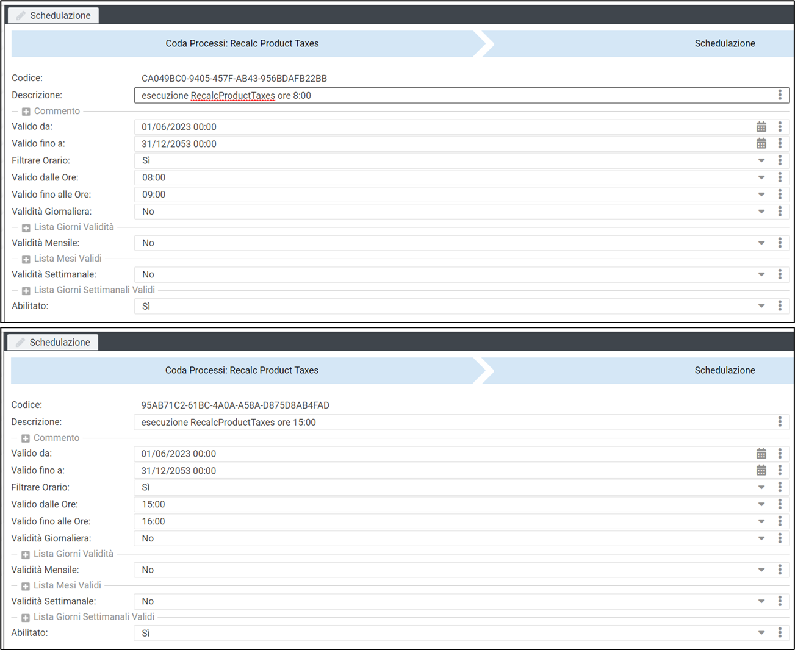
Task: Select Schedulazione tab of the 8:00 schedule form
Action: [54, 15]
